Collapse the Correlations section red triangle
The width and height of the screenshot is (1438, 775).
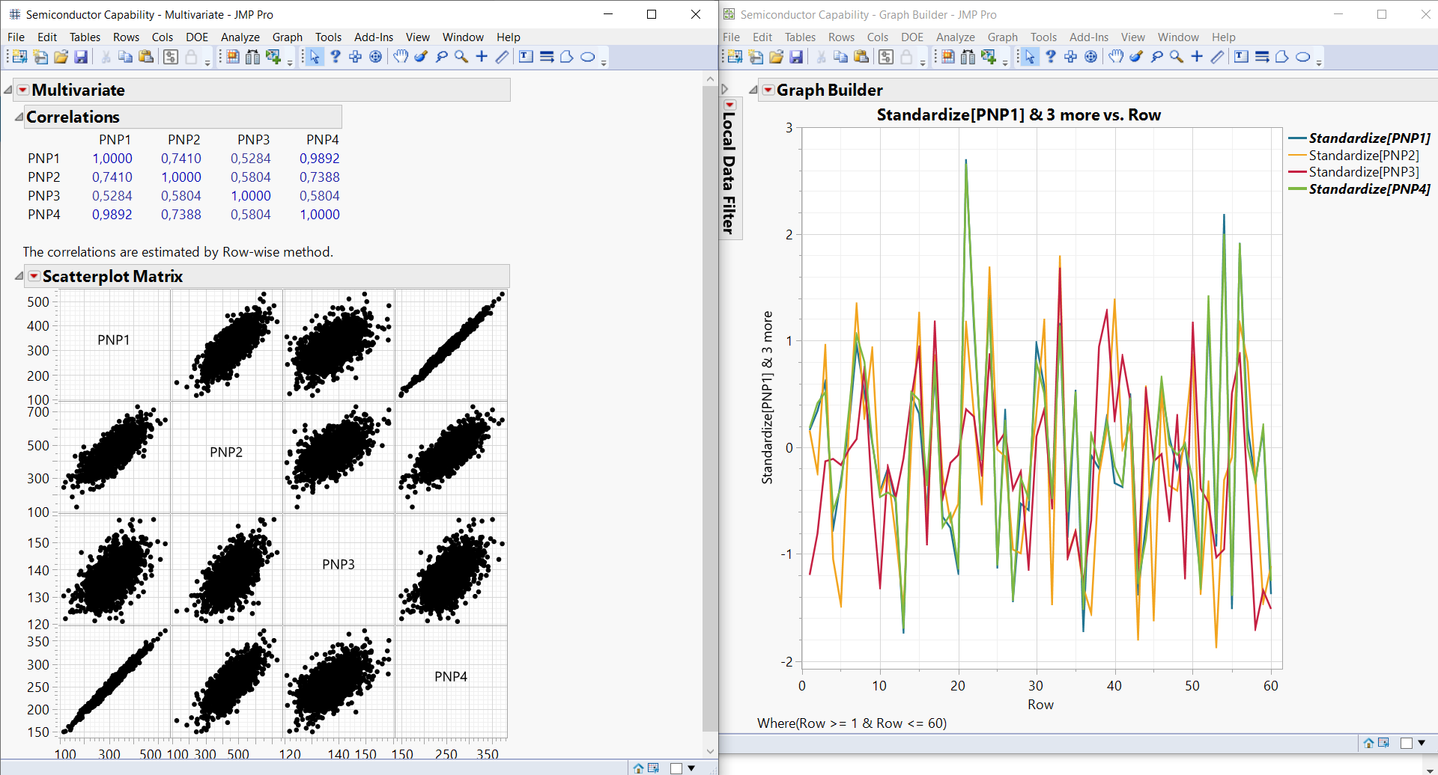pos(18,117)
